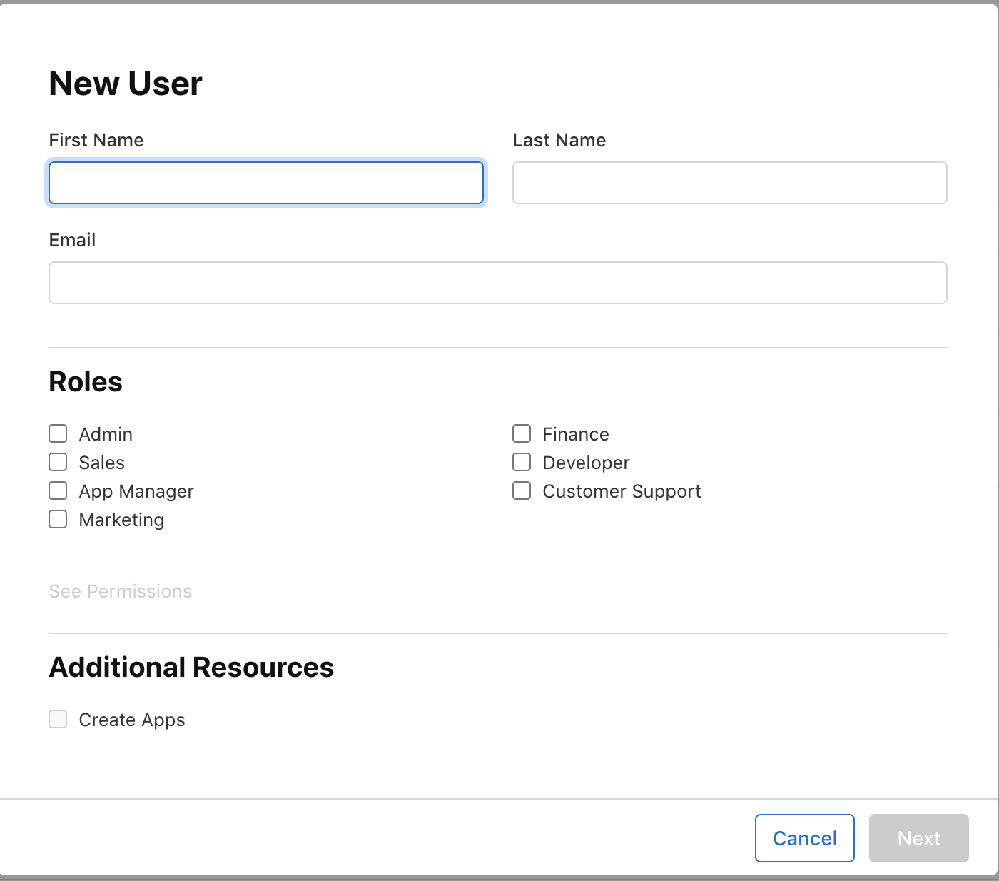Image resolution: width=999 pixels, height=881 pixels.
Task: Cancel the New User dialog
Action: pyautogui.click(x=804, y=838)
